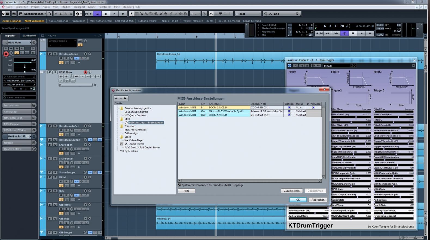Select the Glue tool

point(147,14)
